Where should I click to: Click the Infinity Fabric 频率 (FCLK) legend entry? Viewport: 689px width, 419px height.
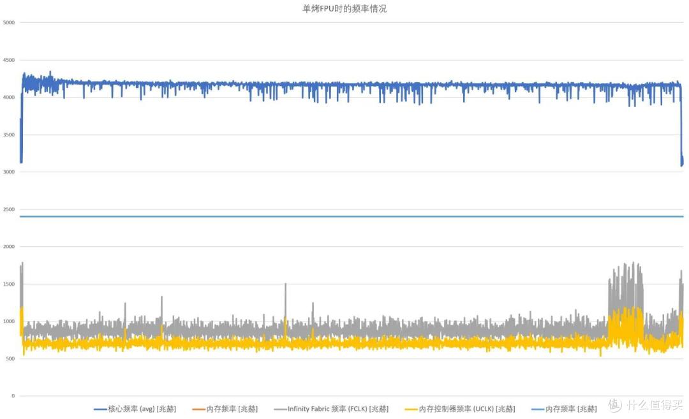click(x=331, y=409)
